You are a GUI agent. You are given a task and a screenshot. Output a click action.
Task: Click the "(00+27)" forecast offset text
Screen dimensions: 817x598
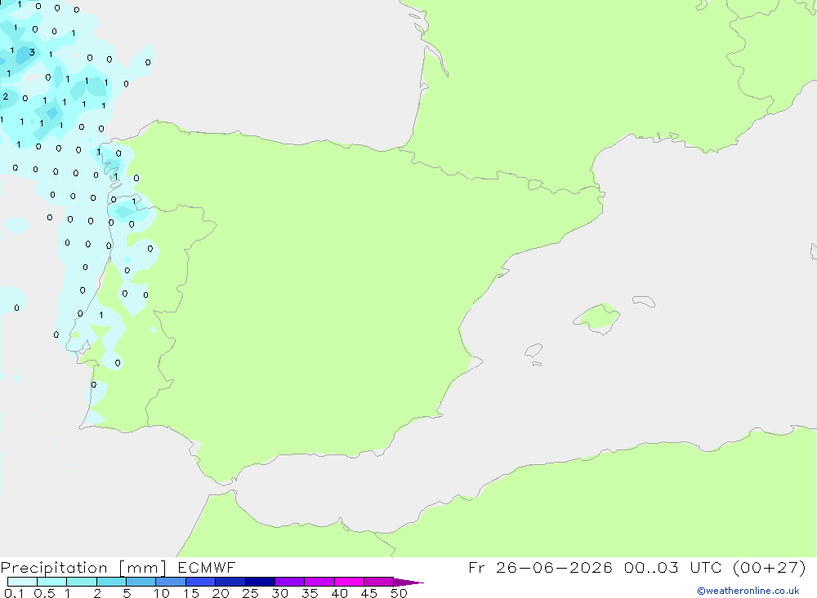tap(769, 567)
